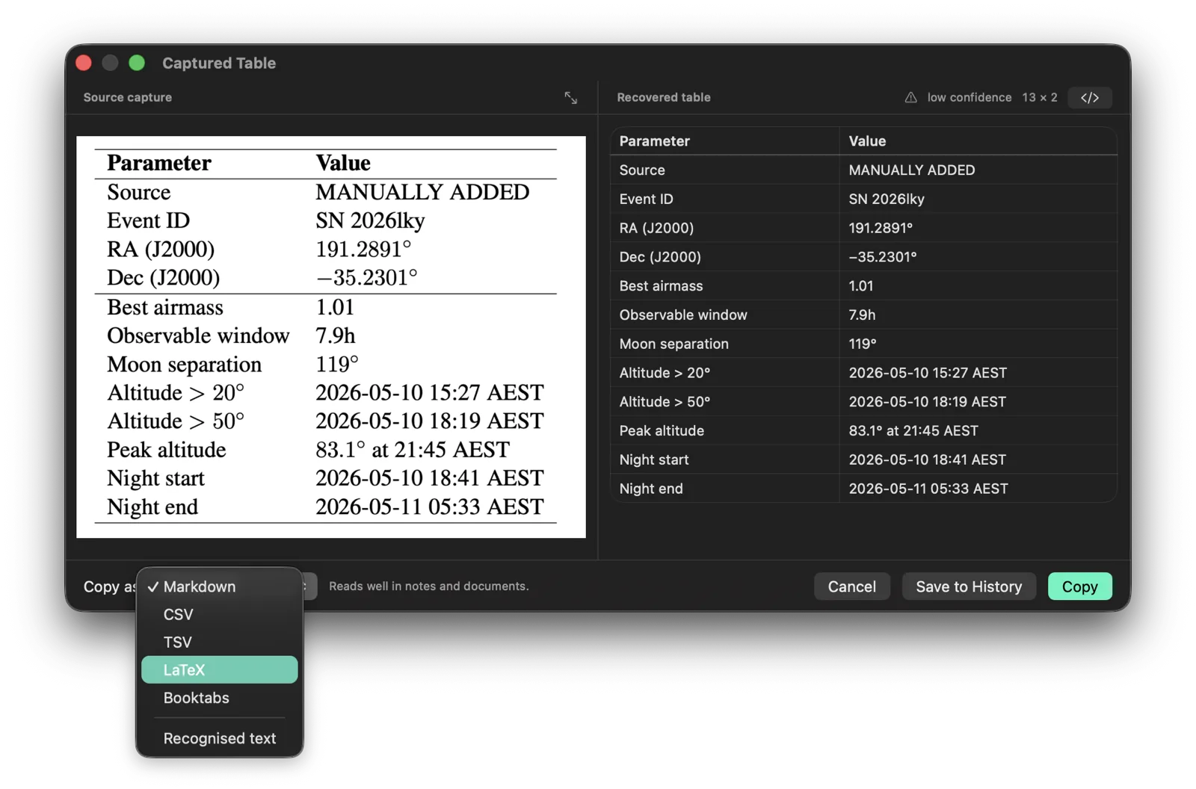This screenshot has width=1196, height=789.
Task: Select Recognised text option
Action: tap(219, 738)
